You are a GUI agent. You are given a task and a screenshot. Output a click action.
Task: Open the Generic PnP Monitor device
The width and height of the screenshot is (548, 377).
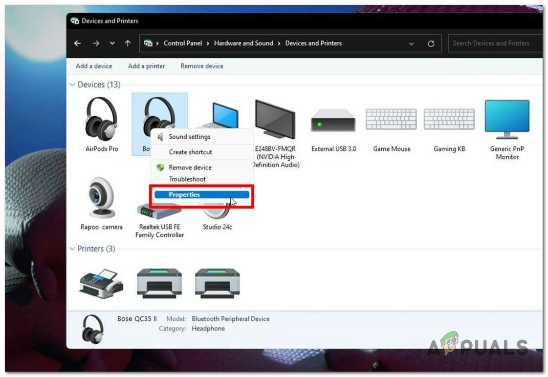[506, 117]
